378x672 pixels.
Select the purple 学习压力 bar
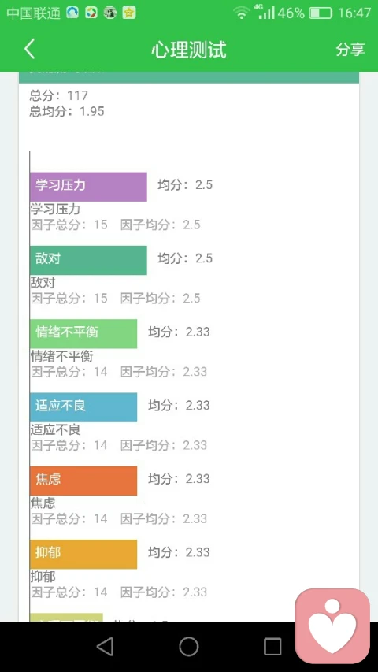coord(88,187)
